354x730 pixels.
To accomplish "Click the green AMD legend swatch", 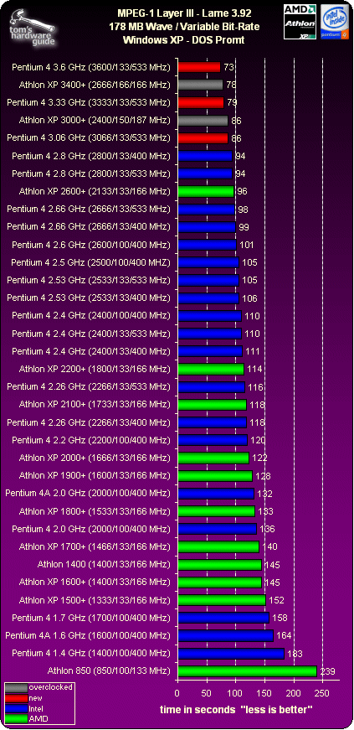I will 16,719.
